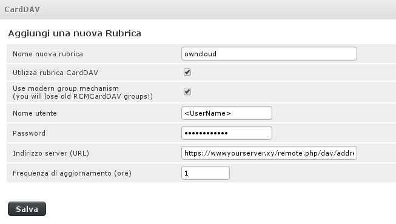Uncheck the 'Utilizza rubrica CardDAV' checkbox
Viewport: 396px width, 224px height.
pyautogui.click(x=187, y=72)
